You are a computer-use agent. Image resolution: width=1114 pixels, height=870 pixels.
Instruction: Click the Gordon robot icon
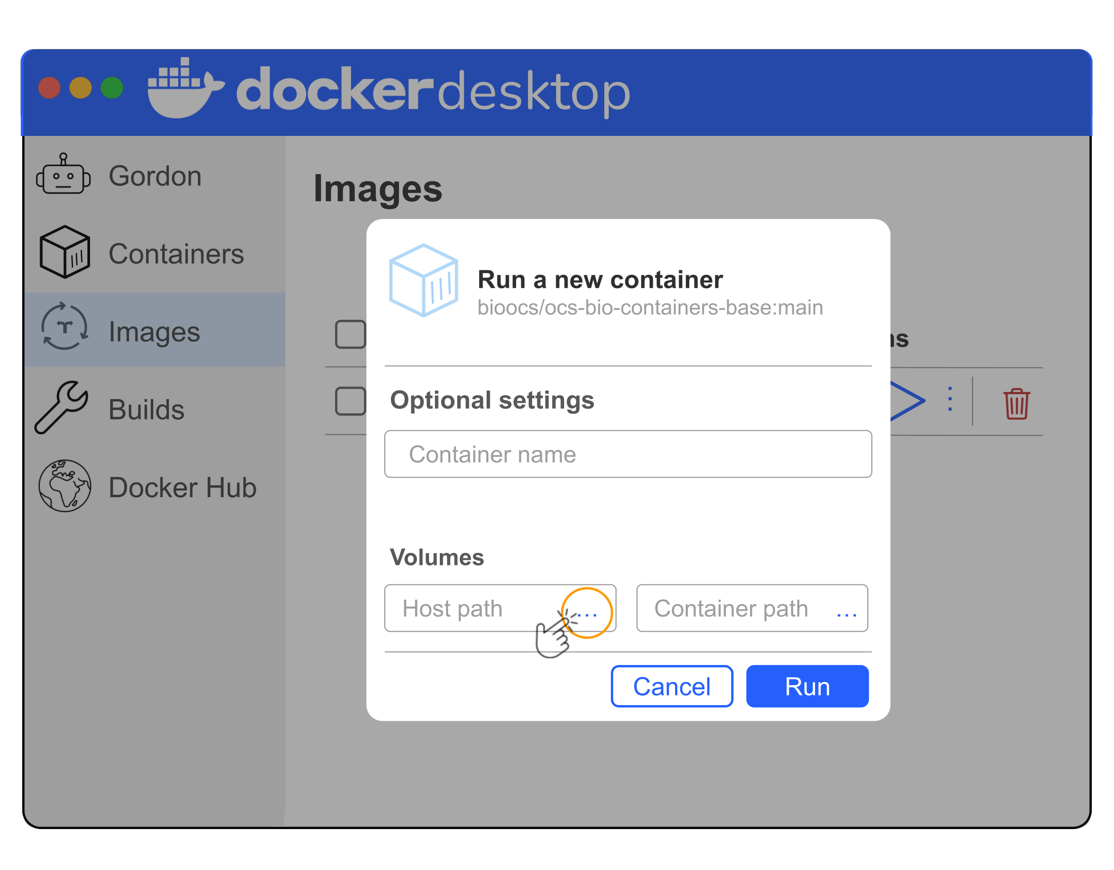click(63, 174)
